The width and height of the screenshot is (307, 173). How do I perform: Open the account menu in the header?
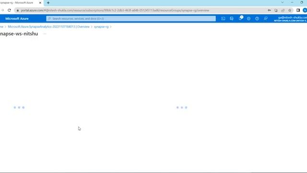point(291,19)
